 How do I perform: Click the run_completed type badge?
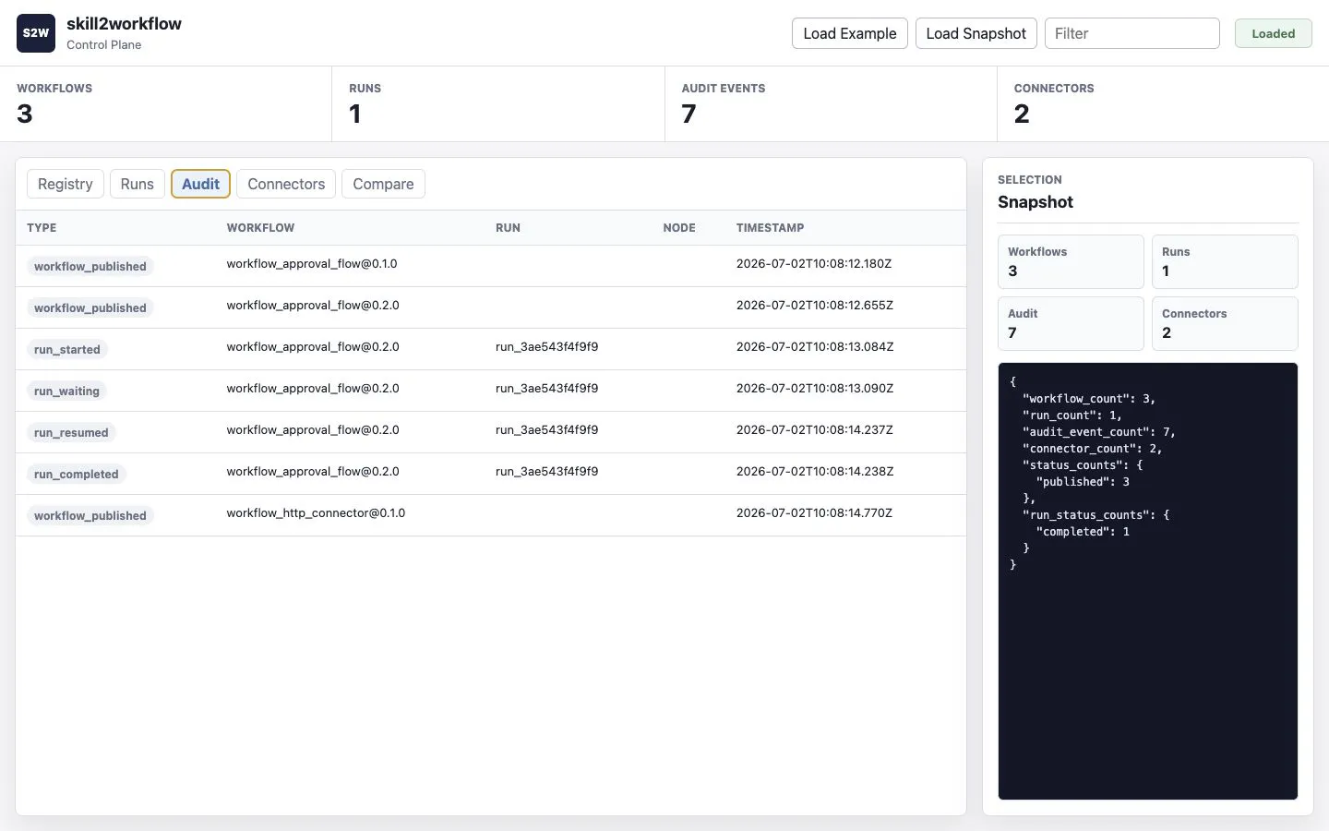[77, 474]
